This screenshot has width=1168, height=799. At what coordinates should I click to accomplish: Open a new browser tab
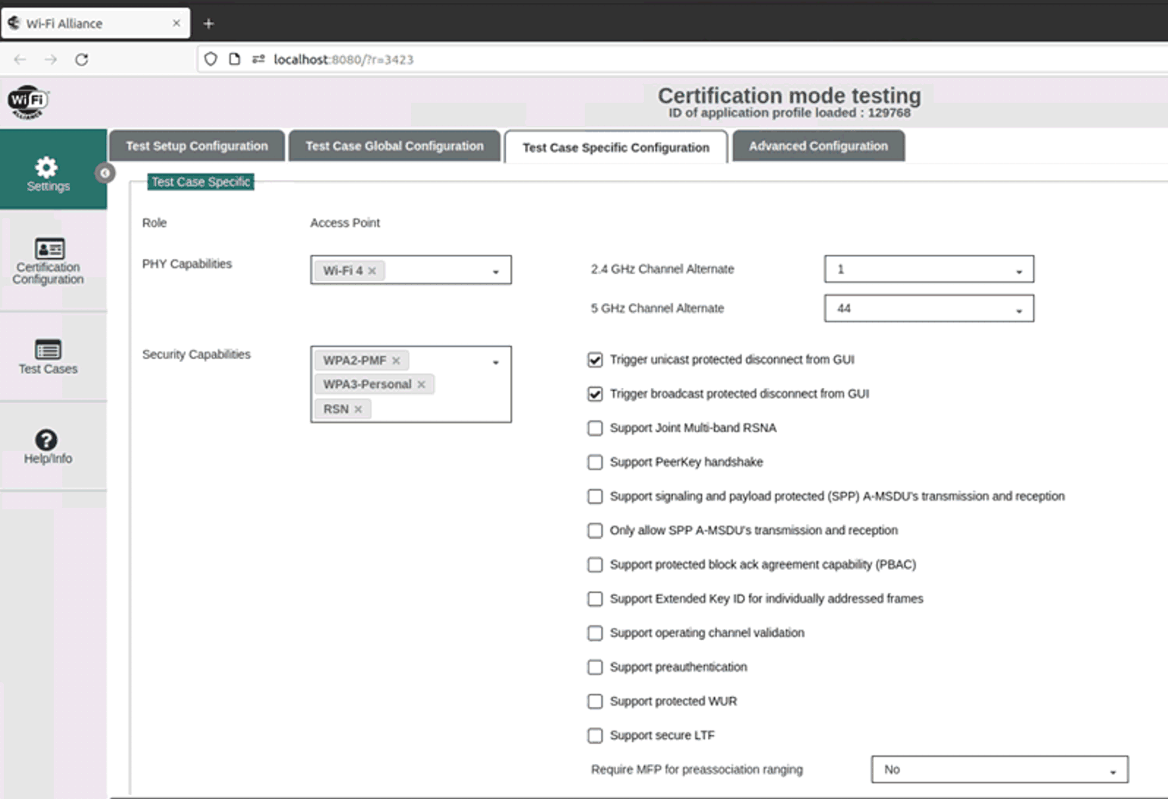coord(209,23)
